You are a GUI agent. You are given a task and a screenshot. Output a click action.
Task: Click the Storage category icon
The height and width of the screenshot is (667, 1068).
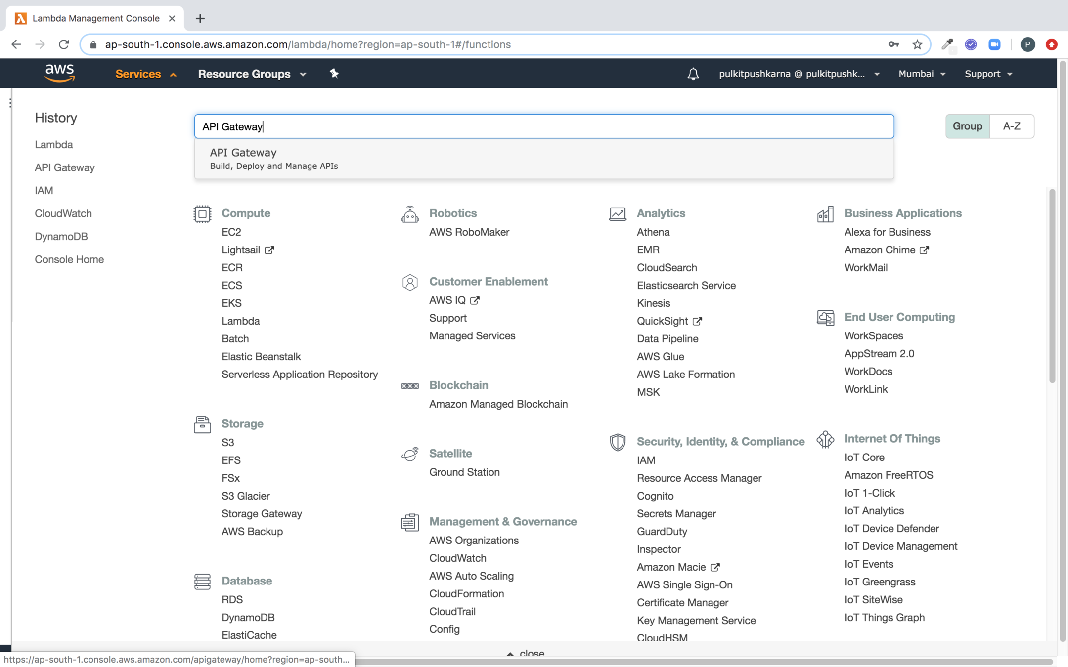click(x=202, y=424)
